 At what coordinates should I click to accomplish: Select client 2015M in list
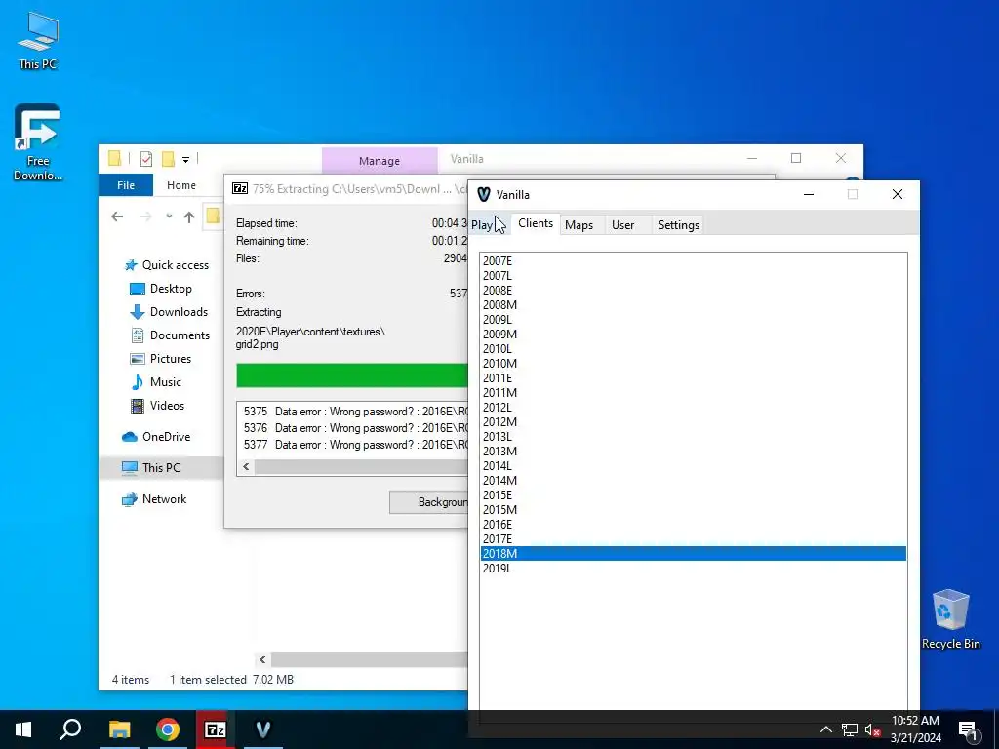point(694,510)
